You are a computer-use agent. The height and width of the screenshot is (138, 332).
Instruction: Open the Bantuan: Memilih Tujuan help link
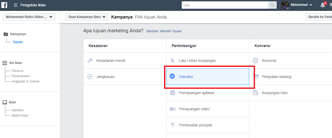click(x=164, y=31)
